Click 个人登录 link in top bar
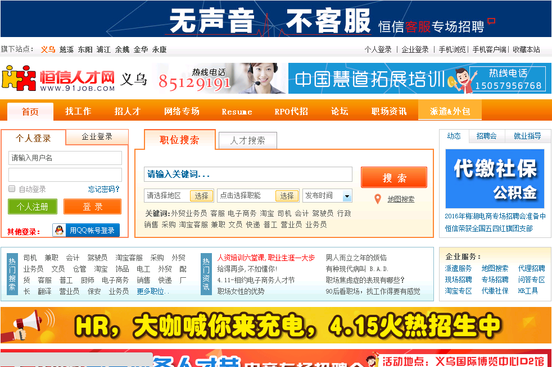Image resolution: width=552 pixels, height=367 pixels. (x=378, y=49)
